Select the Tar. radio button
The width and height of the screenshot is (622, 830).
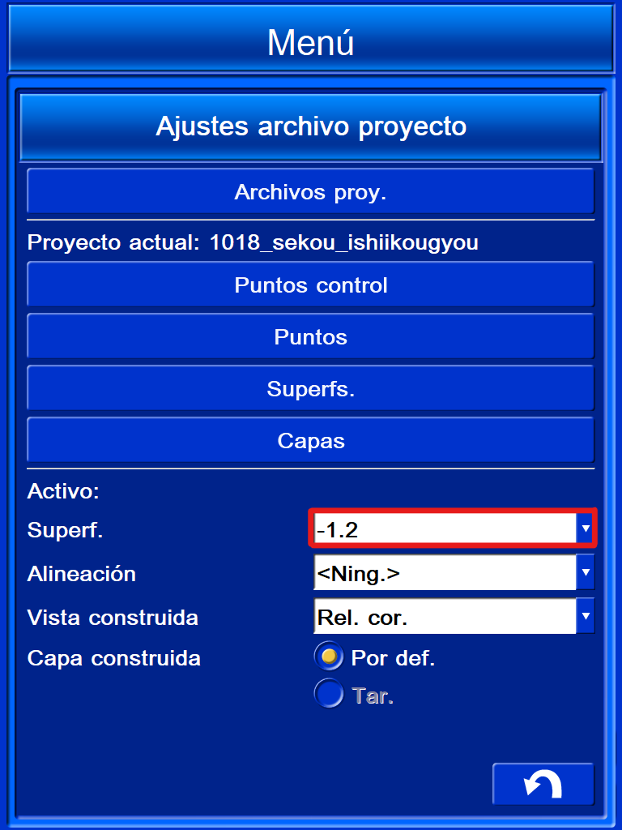pos(329,694)
